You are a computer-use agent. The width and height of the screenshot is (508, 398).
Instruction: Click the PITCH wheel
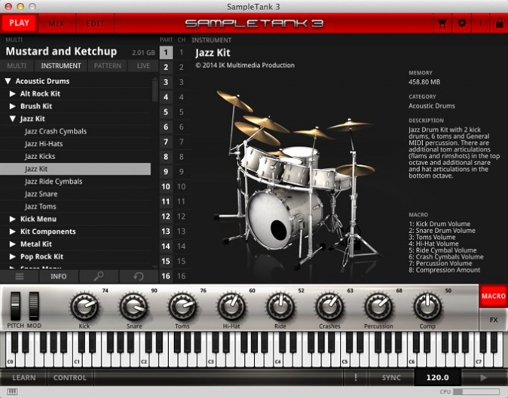tap(15, 306)
